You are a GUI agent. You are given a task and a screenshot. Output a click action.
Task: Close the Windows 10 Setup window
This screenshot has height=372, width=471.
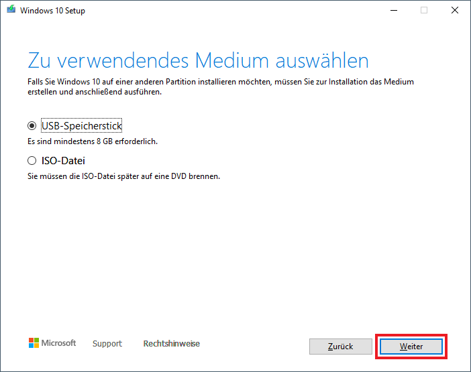tap(455, 10)
